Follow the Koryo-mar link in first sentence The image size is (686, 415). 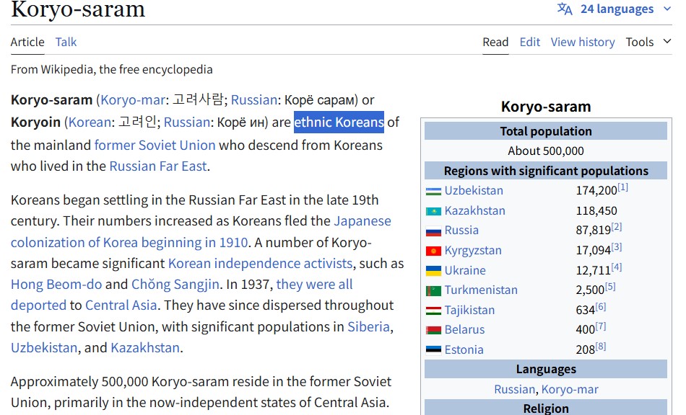point(133,100)
